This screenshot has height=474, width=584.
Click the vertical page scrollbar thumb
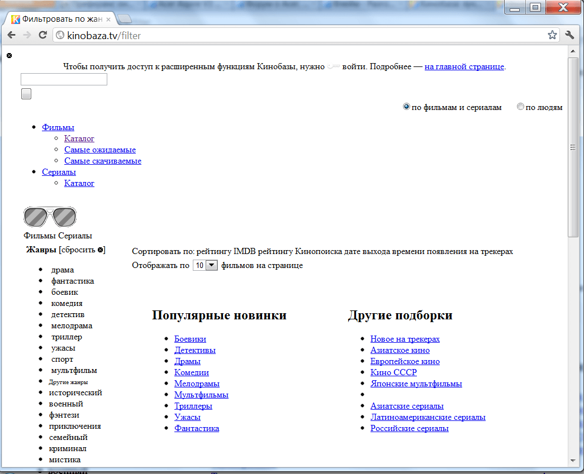[573, 147]
